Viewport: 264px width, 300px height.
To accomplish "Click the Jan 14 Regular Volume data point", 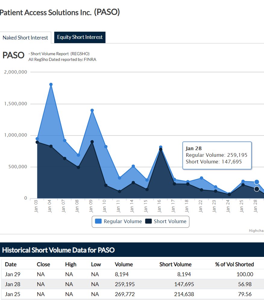I will [x=133, y=166].
